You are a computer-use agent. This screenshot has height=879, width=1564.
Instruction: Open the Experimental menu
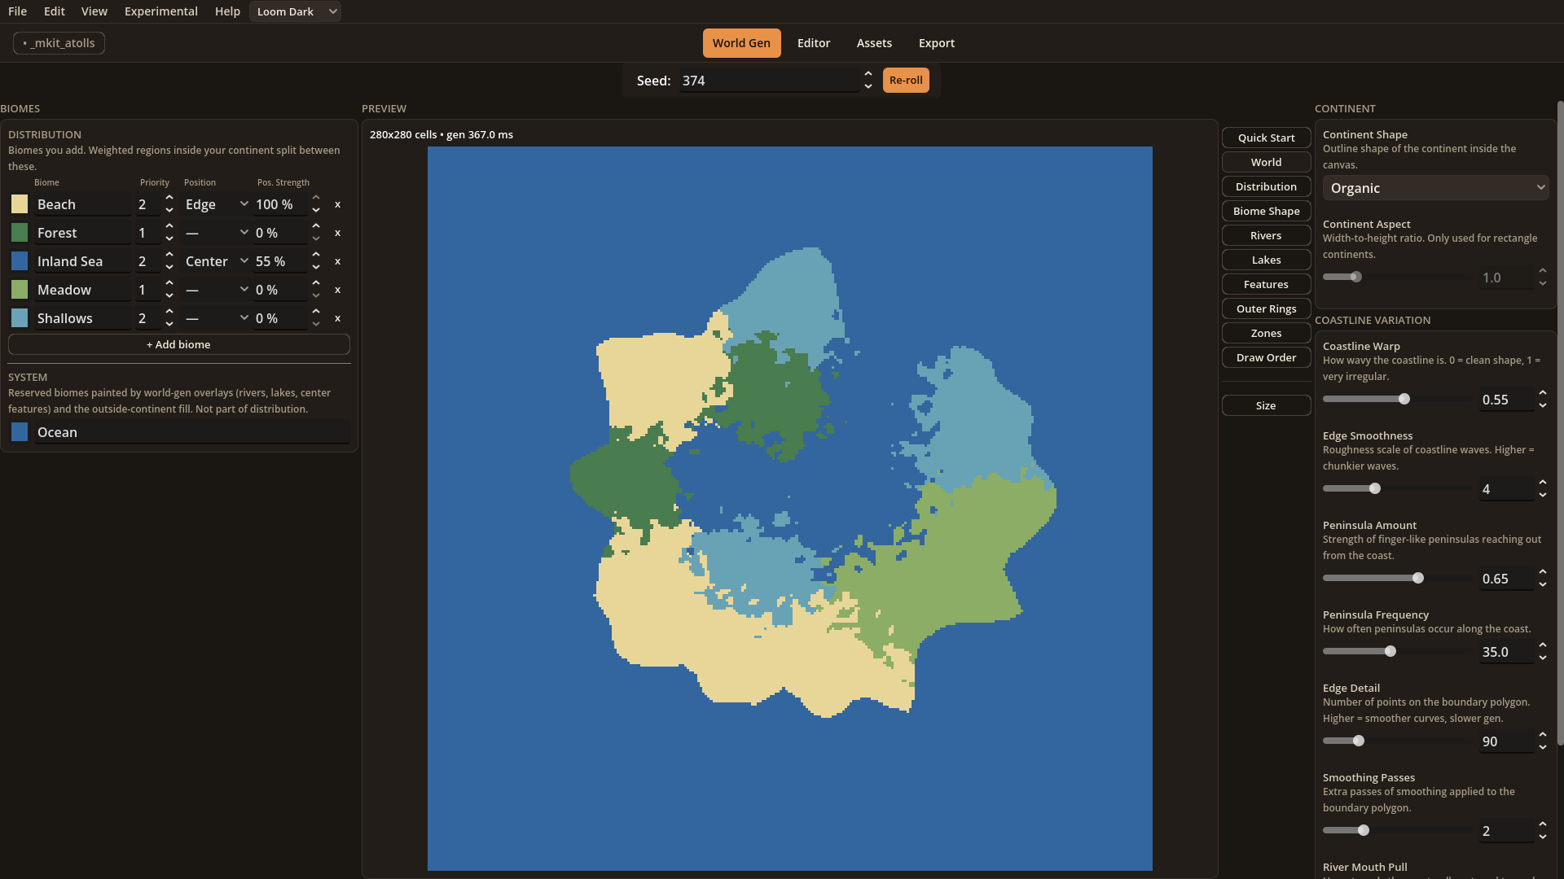tap(161, 11)
